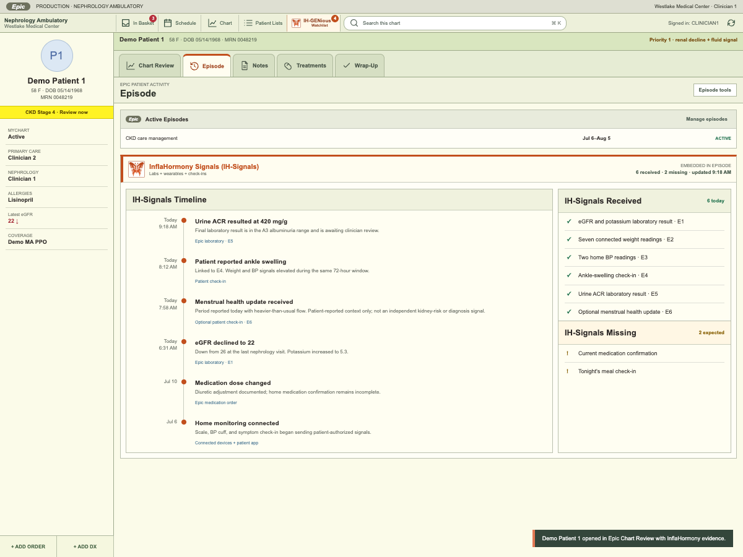Click the refresh icon near Signed in
Screen dimensions: 743x557
click(x=731, y=23)
